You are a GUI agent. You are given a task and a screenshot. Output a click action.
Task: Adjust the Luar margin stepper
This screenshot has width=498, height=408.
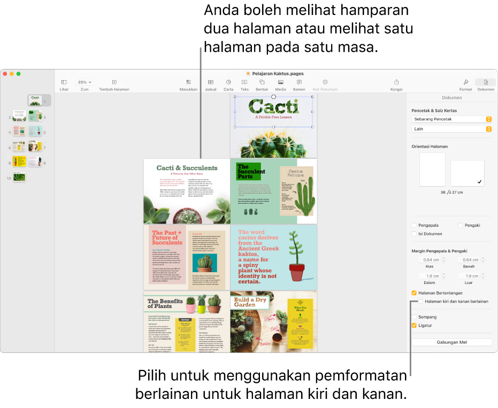coord(482,276)
